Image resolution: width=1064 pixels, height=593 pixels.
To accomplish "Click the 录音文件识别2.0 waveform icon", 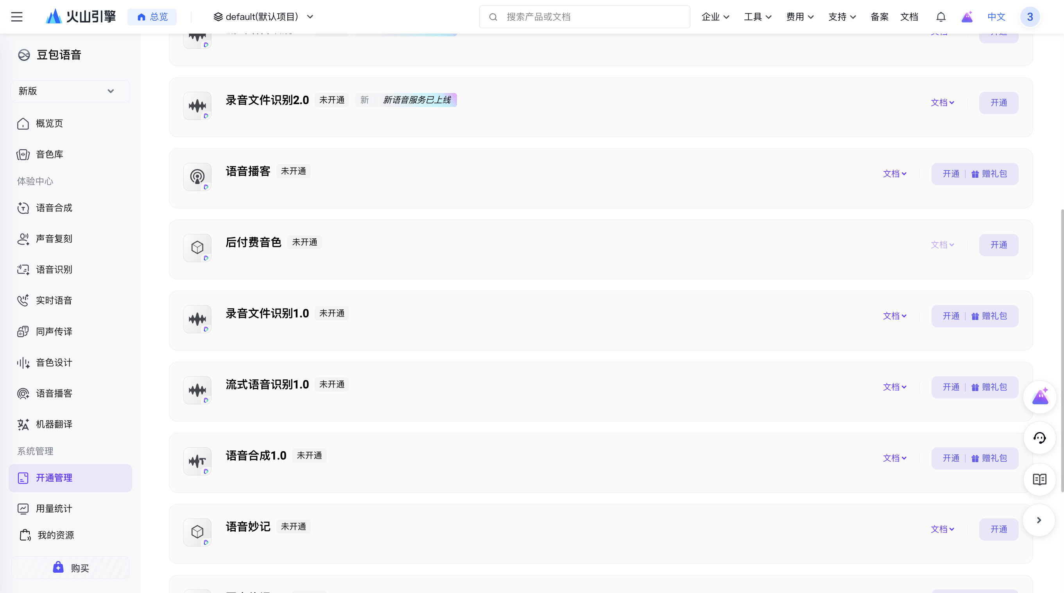I will [x=197, y=106].
